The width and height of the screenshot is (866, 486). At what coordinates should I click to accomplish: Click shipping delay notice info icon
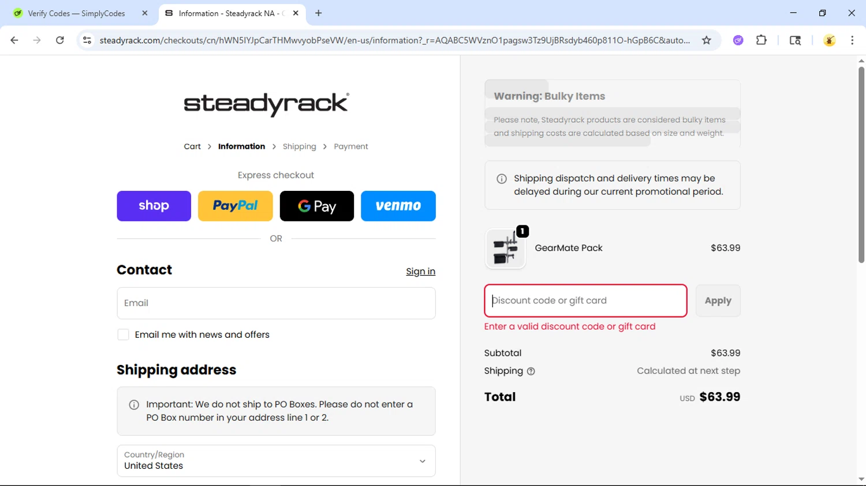pyautogui.click(x=502, y=179)
